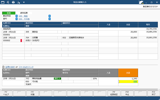Go to previous account with left arrow
Screen dimensions: 160x100
click(x=17, y=16)
